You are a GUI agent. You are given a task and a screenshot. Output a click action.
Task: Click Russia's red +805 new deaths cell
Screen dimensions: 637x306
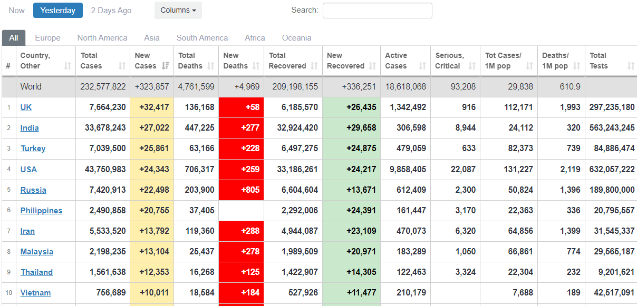241,190
